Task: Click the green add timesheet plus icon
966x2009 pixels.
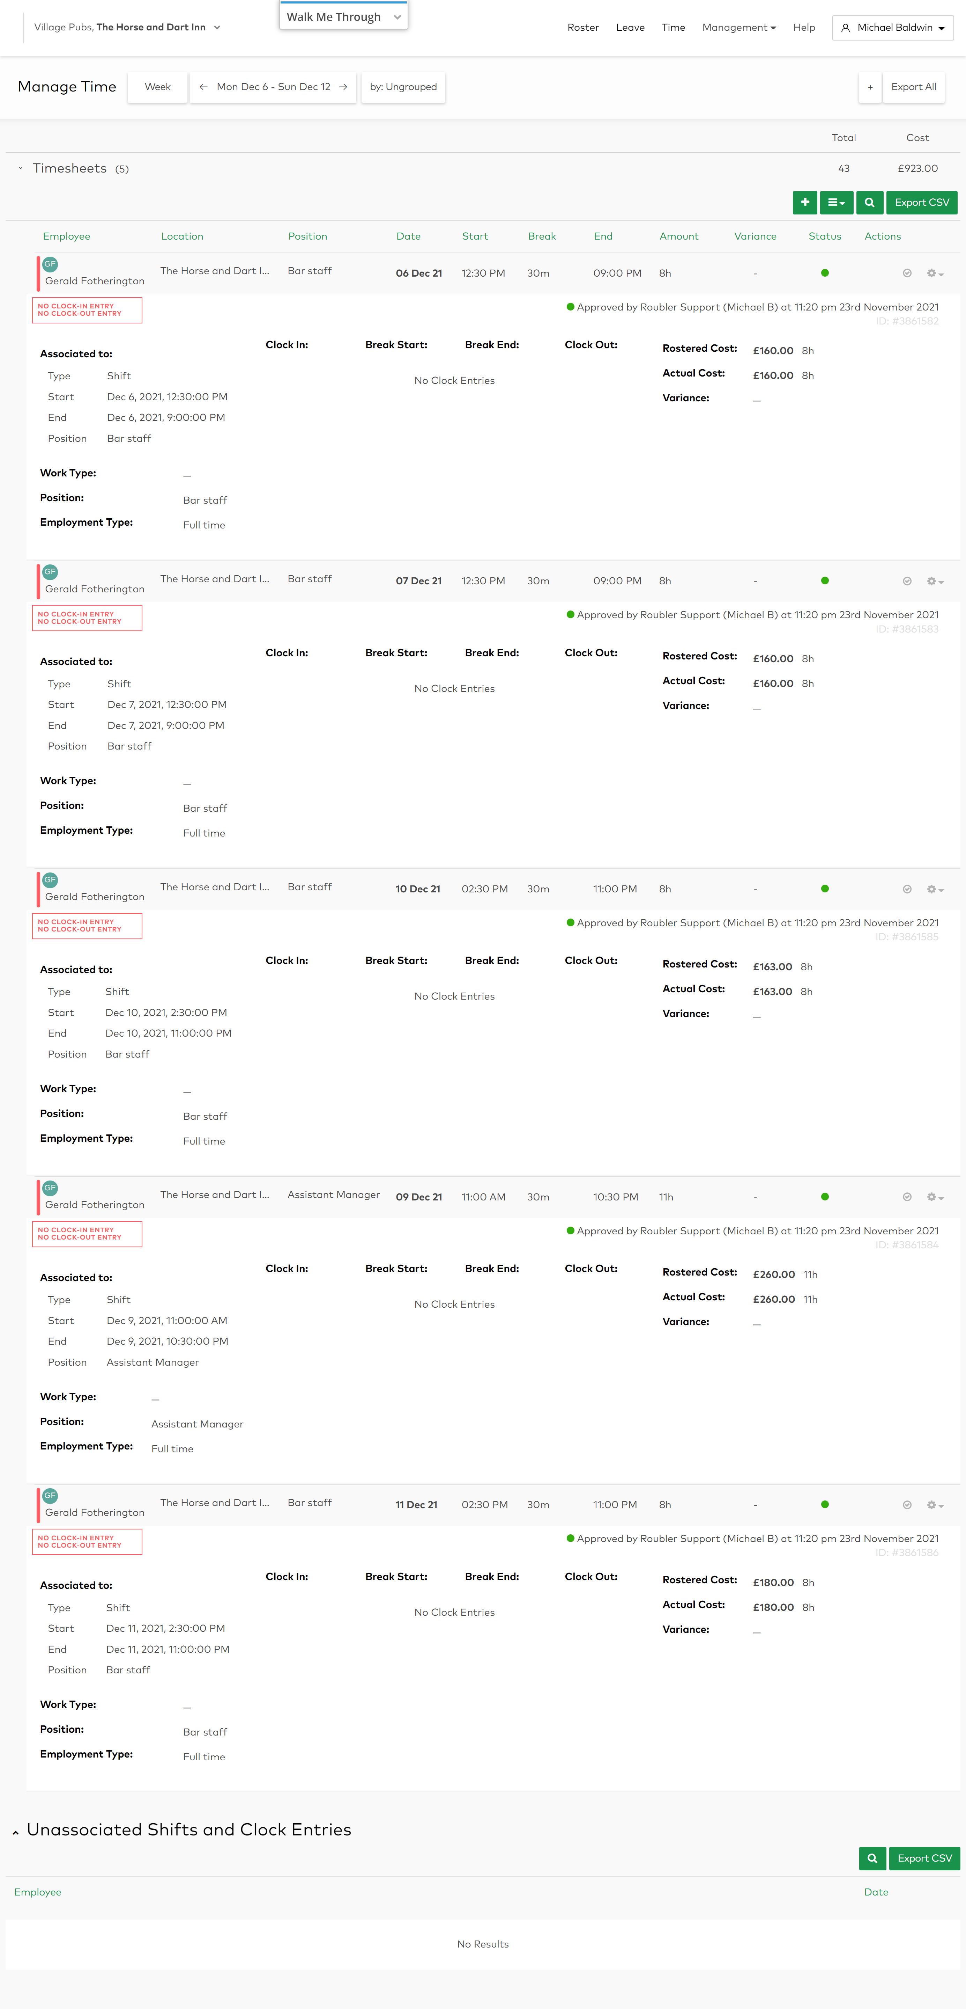Action: (805, 203)
